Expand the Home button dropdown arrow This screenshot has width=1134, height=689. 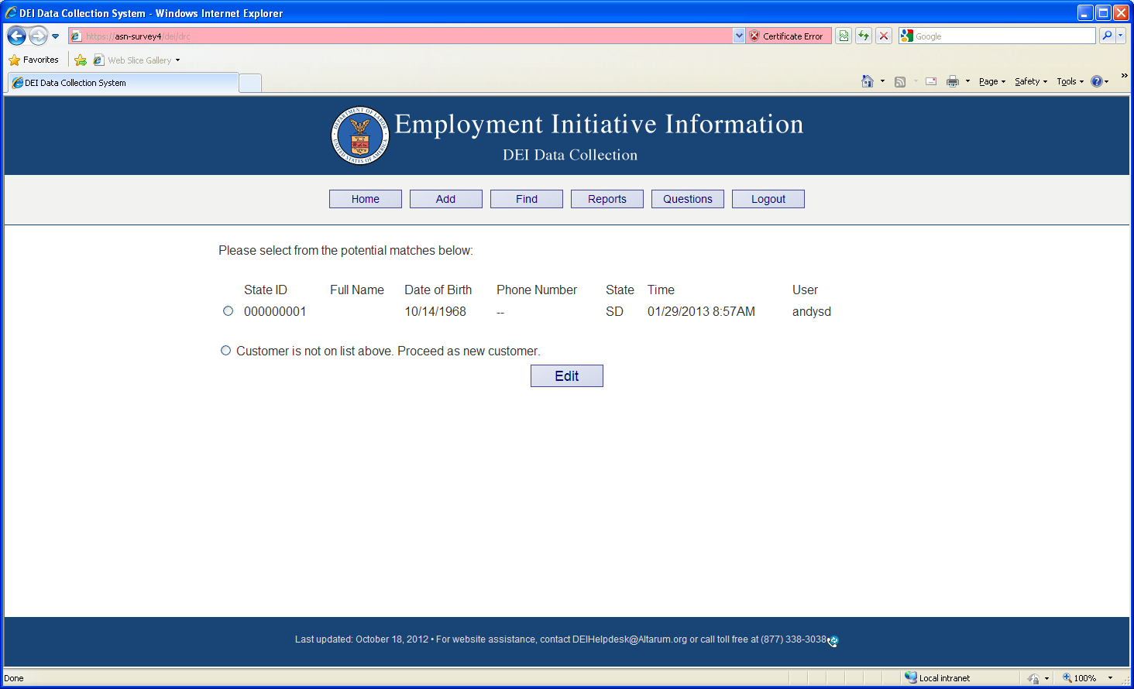pos(882,81)
